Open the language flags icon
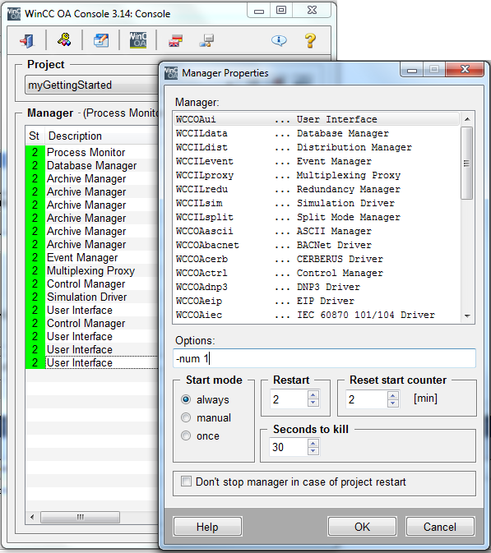The height and width of the screenshot is (553, 491). pyautogui.click(x=175, y=40)
